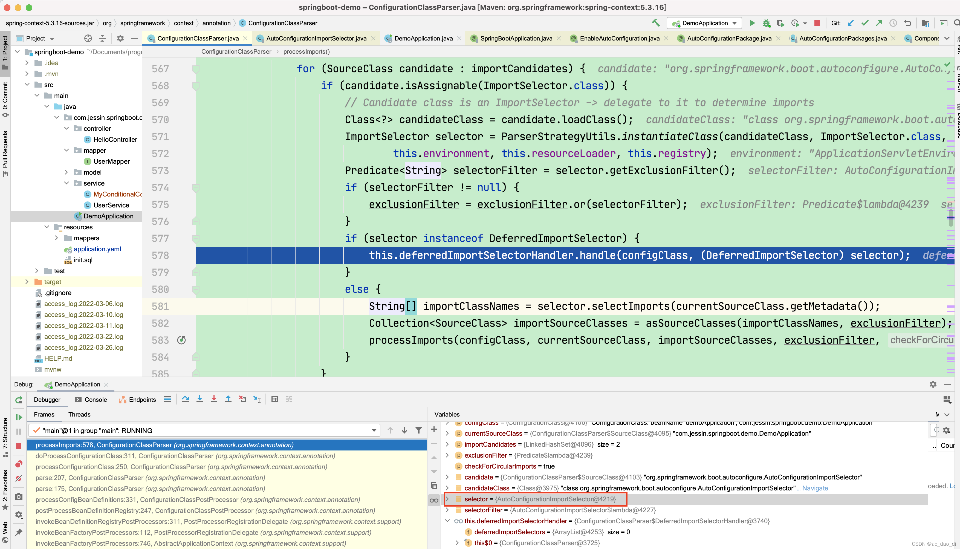
Task: Click Git push green arrow
Action: (879, 23)
